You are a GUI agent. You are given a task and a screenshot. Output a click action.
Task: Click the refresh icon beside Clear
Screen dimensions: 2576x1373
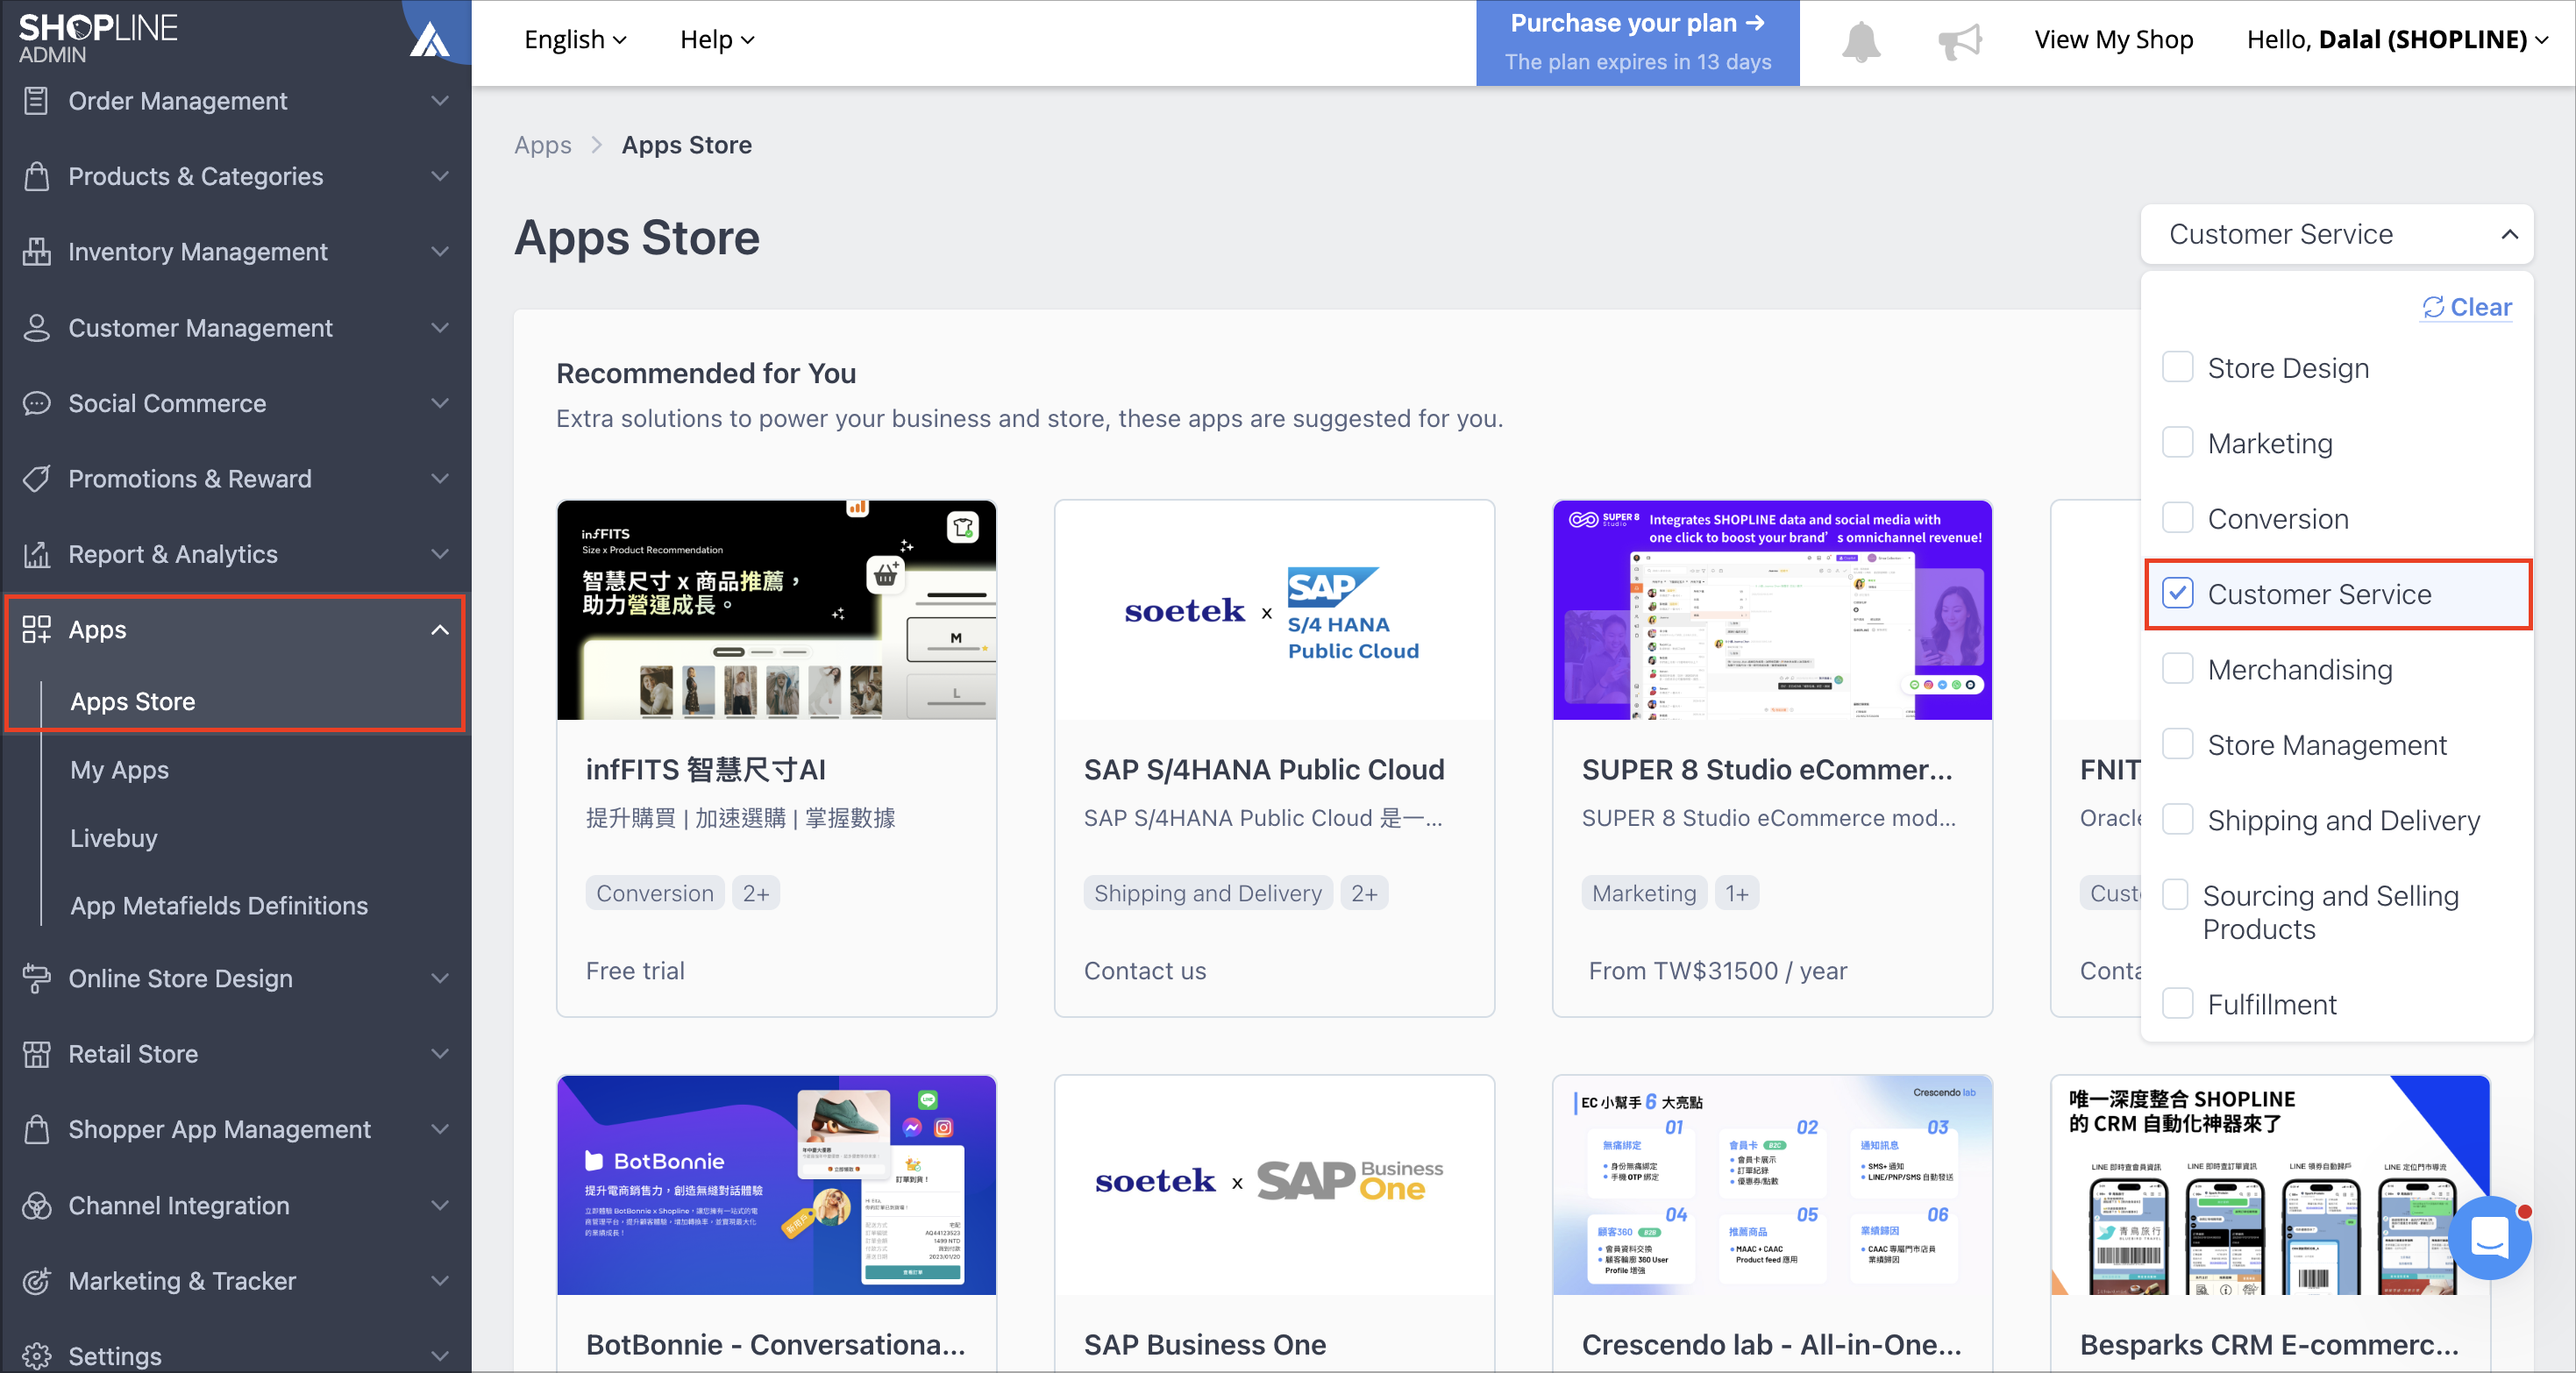point(2432,307)
